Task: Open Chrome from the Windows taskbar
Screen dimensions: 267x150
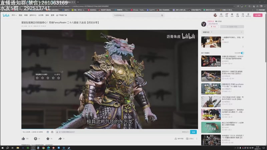Action: 43,148
